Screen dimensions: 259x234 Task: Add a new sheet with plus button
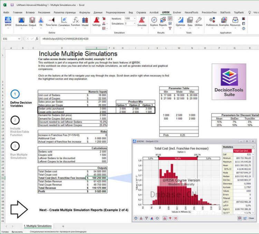tap(63, 226)
